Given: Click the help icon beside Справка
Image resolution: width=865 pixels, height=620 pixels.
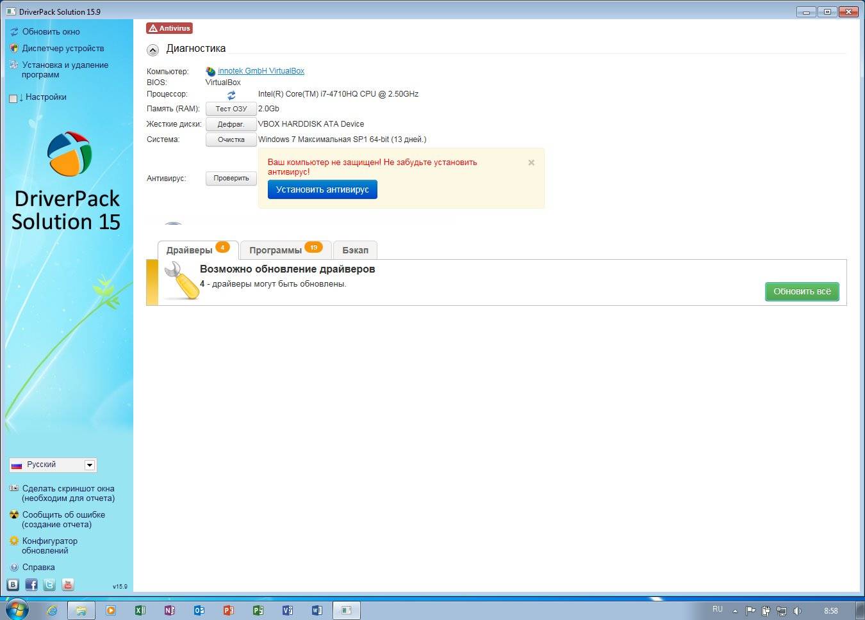Looking at the screenshot, I should pyautogui.click(x=14, y=568).
